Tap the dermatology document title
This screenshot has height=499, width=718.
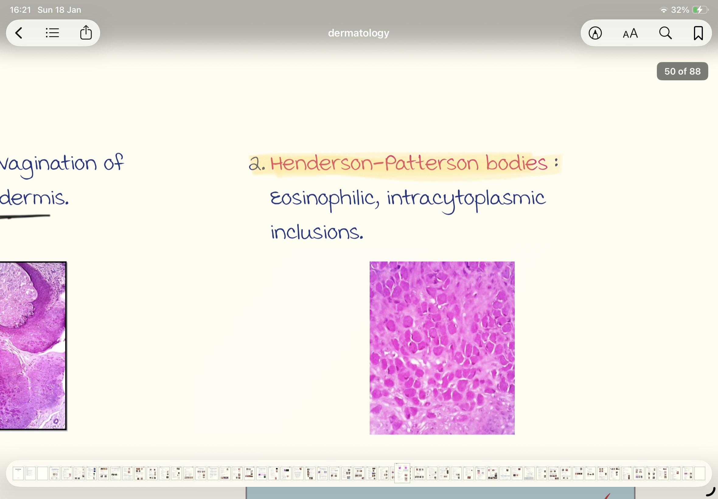coord(358,33)
